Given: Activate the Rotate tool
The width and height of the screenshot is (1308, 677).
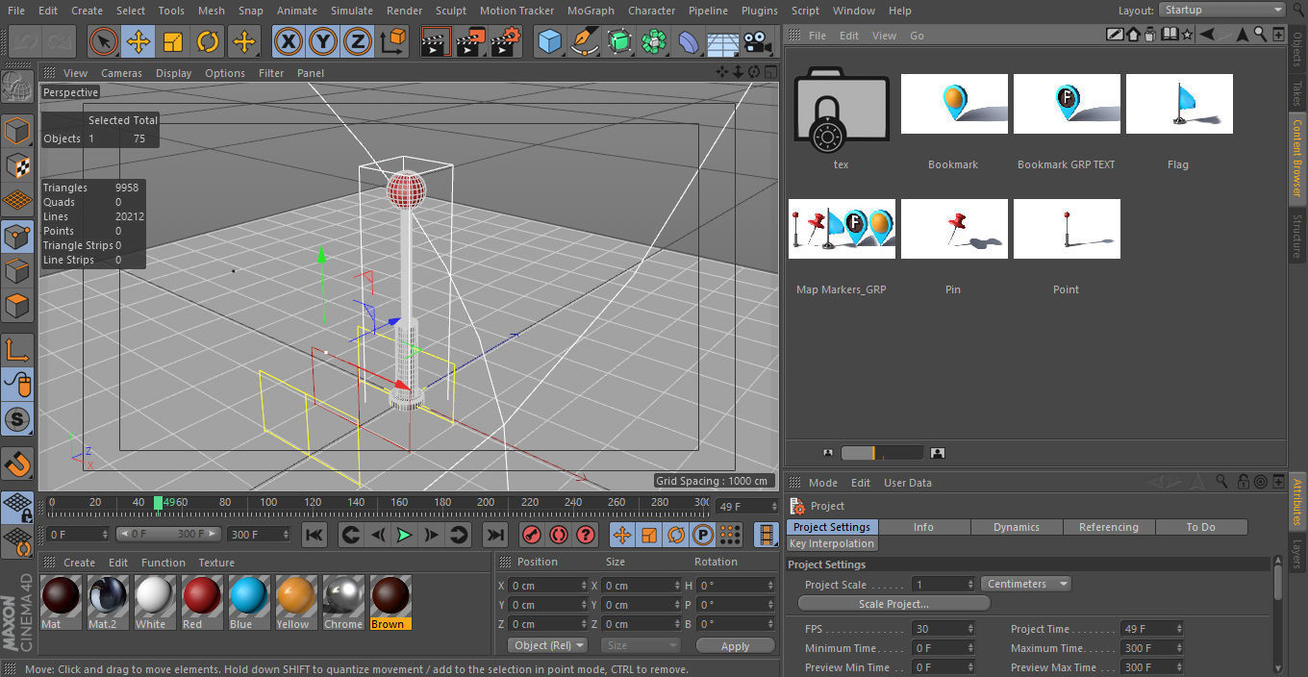Looking at the screenshot, I should tap(208, 41).
